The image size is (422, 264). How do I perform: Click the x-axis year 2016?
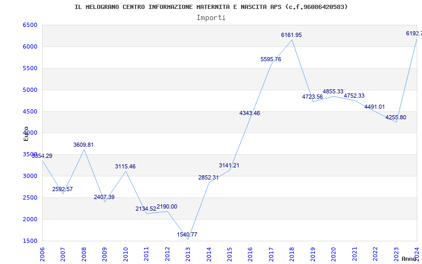[250, 254]
